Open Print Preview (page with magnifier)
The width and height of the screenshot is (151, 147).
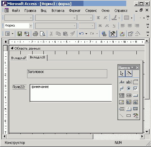[42, 34]
